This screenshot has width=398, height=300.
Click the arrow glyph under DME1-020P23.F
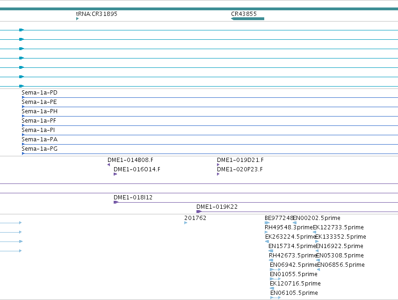pos(218,174)
